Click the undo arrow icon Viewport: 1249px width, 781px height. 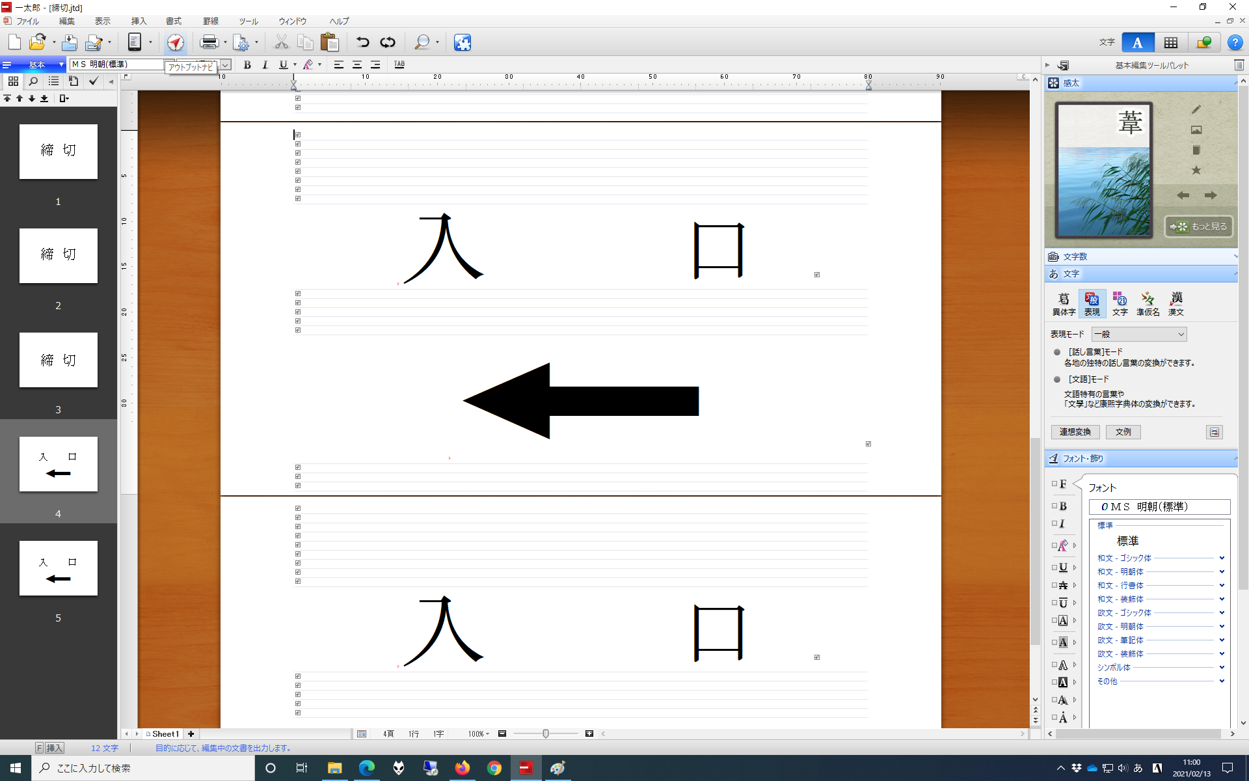click(x=362, y=43)
